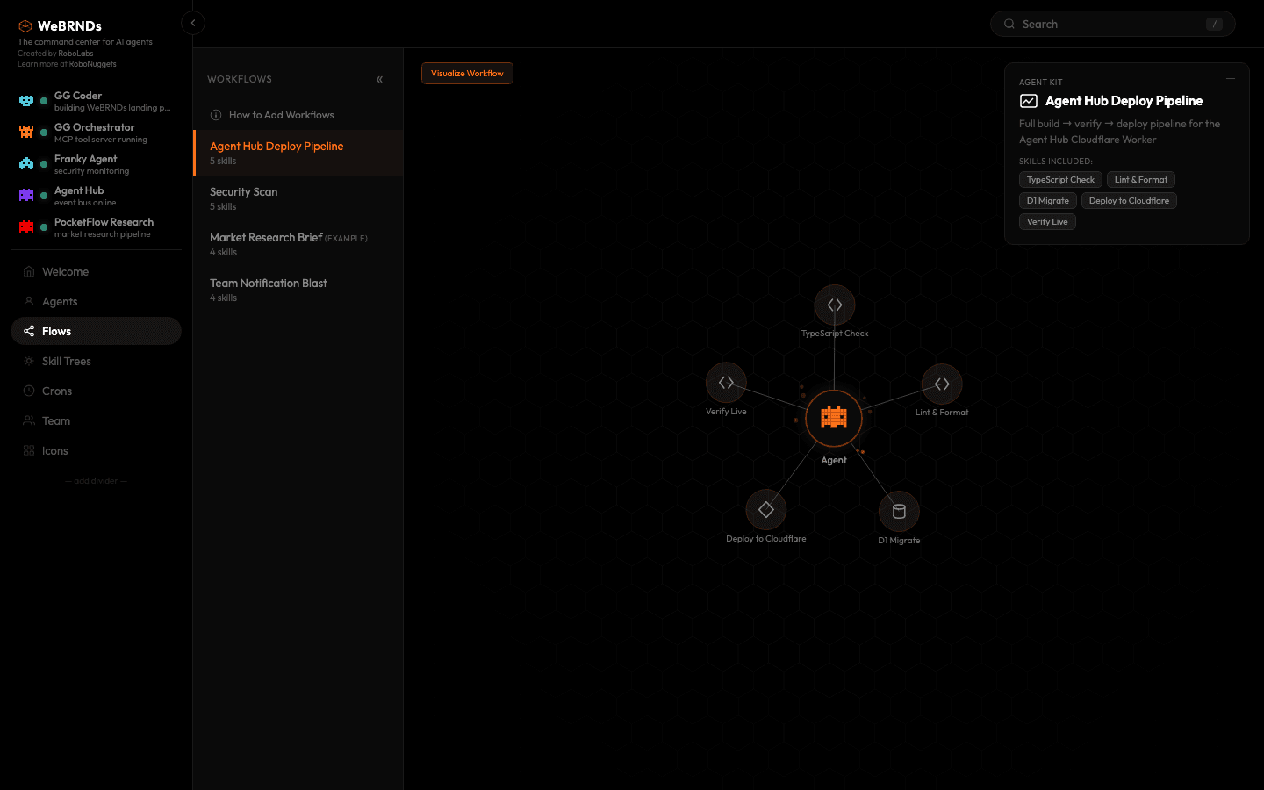1264x790 pixels.
Task: Go to the Crons page
Action: [57, 391]
